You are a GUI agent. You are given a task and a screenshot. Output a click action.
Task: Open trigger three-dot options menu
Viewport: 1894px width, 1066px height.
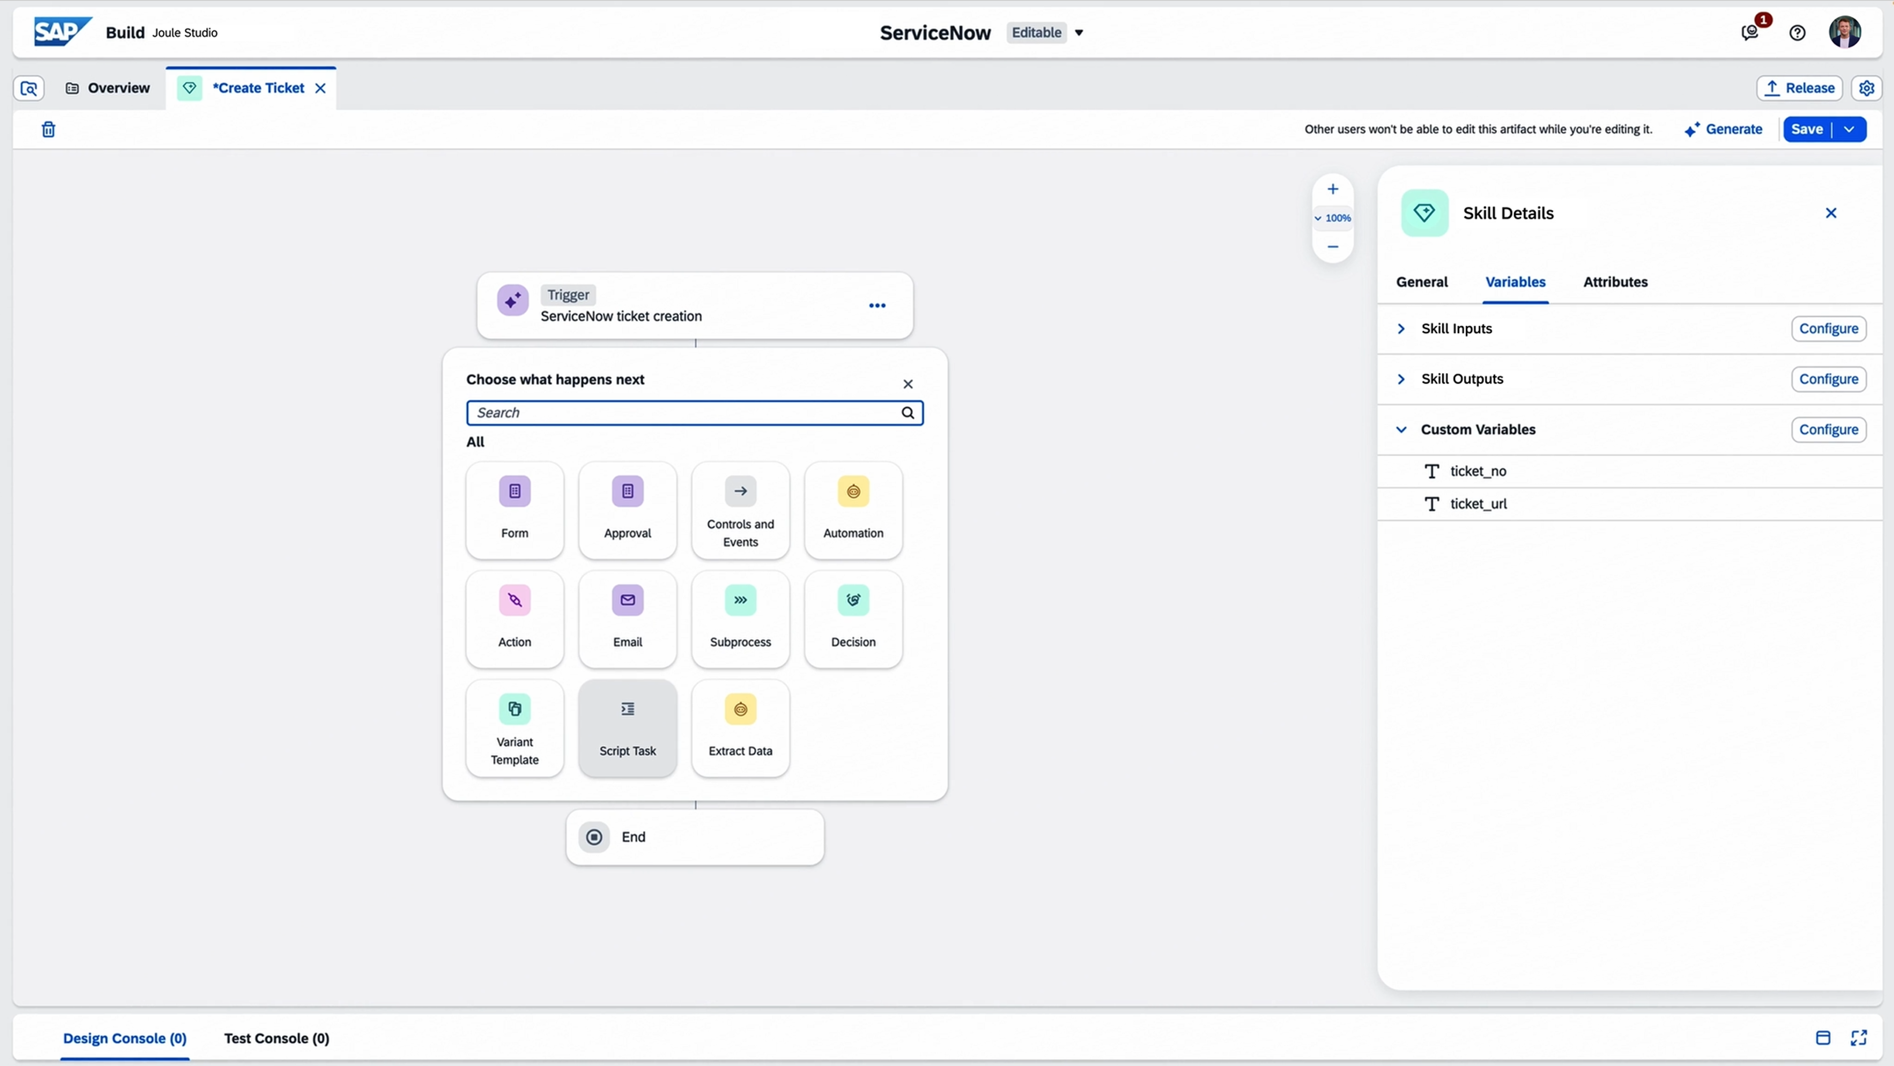pyautogui.click(x=877, y=305)
